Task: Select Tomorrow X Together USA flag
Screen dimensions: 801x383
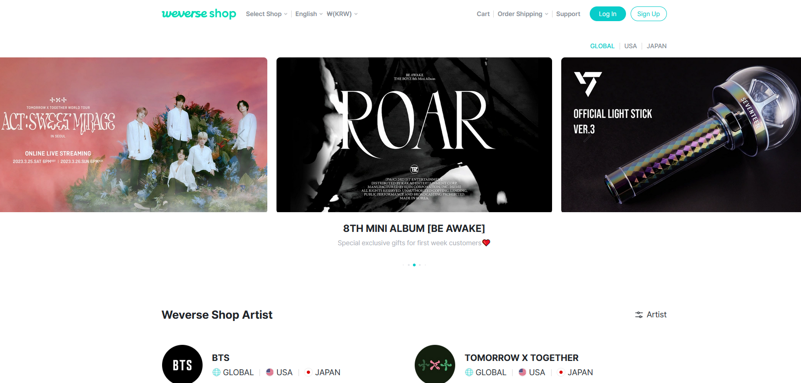Action: [x=523, y=372]
